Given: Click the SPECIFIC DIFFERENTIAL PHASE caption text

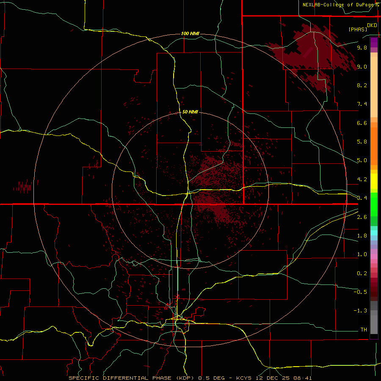Looking at the screenshot, I should point(131,378).
